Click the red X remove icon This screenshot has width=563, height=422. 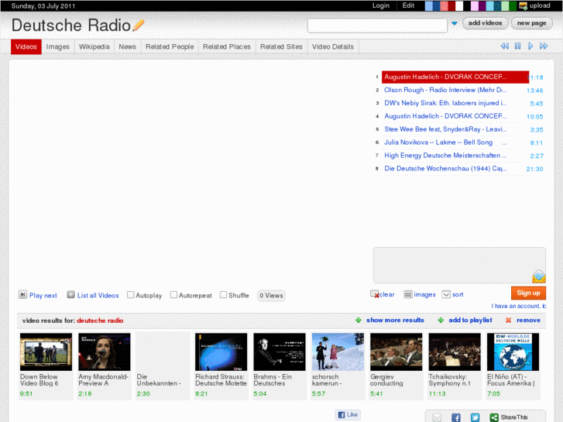(508, 320)
